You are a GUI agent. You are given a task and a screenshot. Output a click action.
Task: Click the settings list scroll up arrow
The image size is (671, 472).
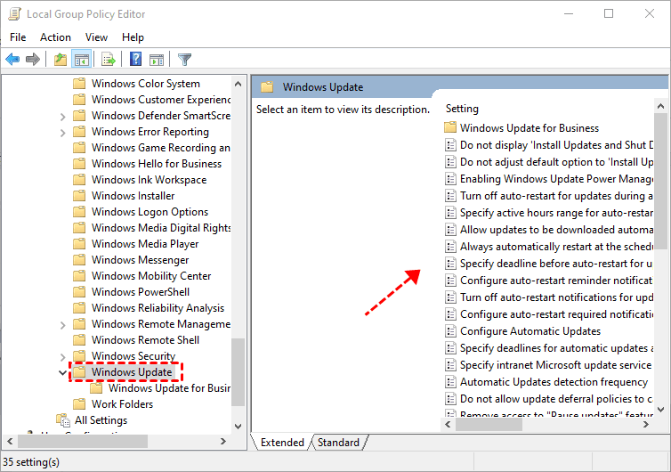click(x=660, y=106)
